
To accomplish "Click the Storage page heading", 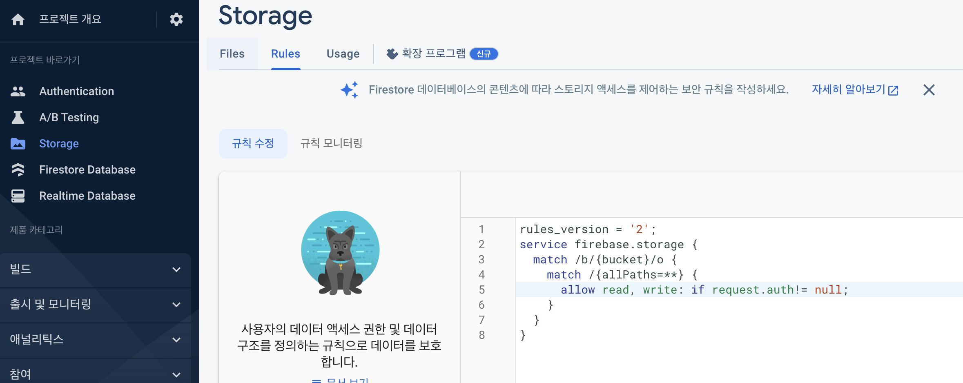I will [265, 16].
